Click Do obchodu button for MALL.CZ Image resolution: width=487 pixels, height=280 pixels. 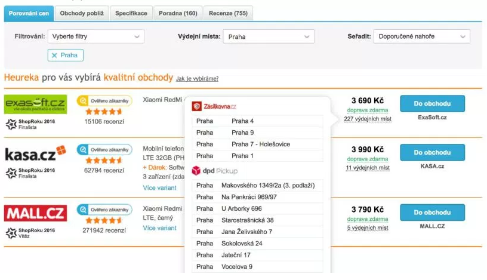pyautogui.click(x=432, y=213)
